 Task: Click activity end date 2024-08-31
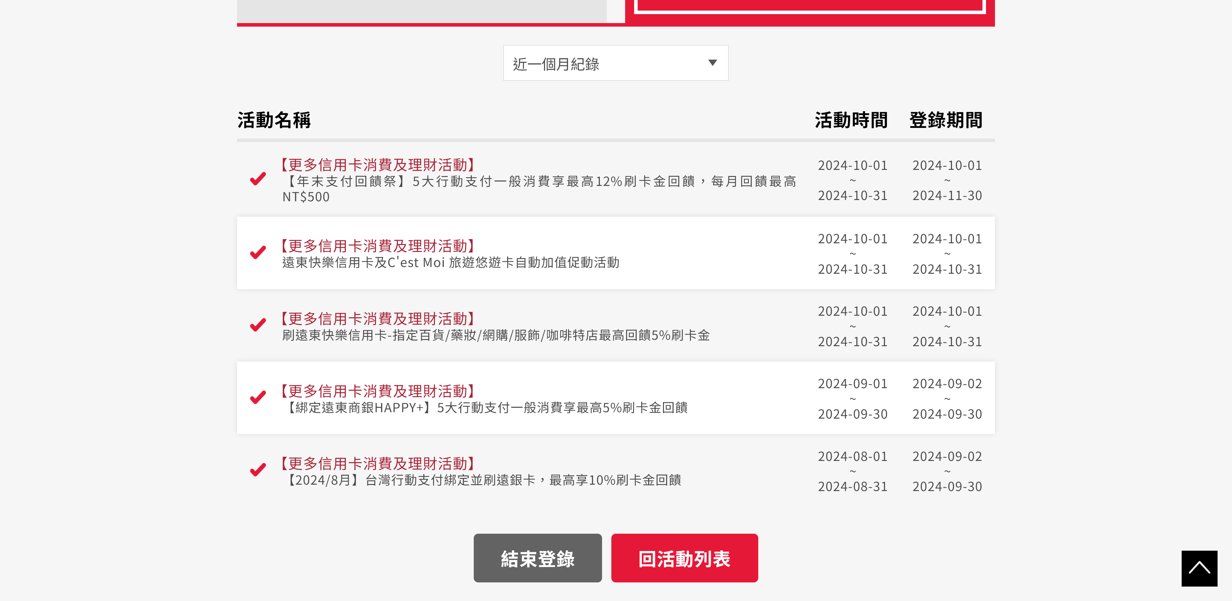tap(853, 487)
